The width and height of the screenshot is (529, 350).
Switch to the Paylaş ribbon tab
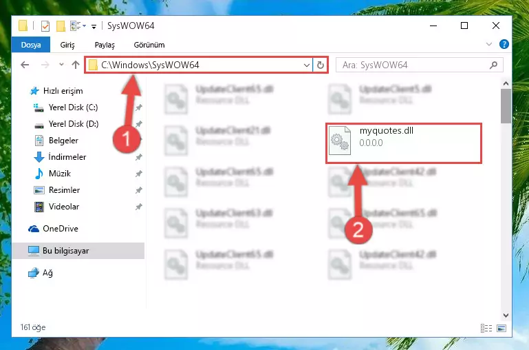(x=105, y=45)
